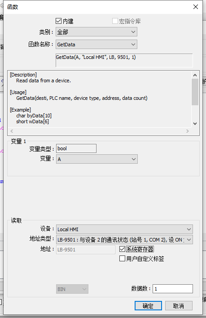Click the 地址 LB-9501 field
The width and height of the screenshot is (206, 318).
click(x=86, y=250)
